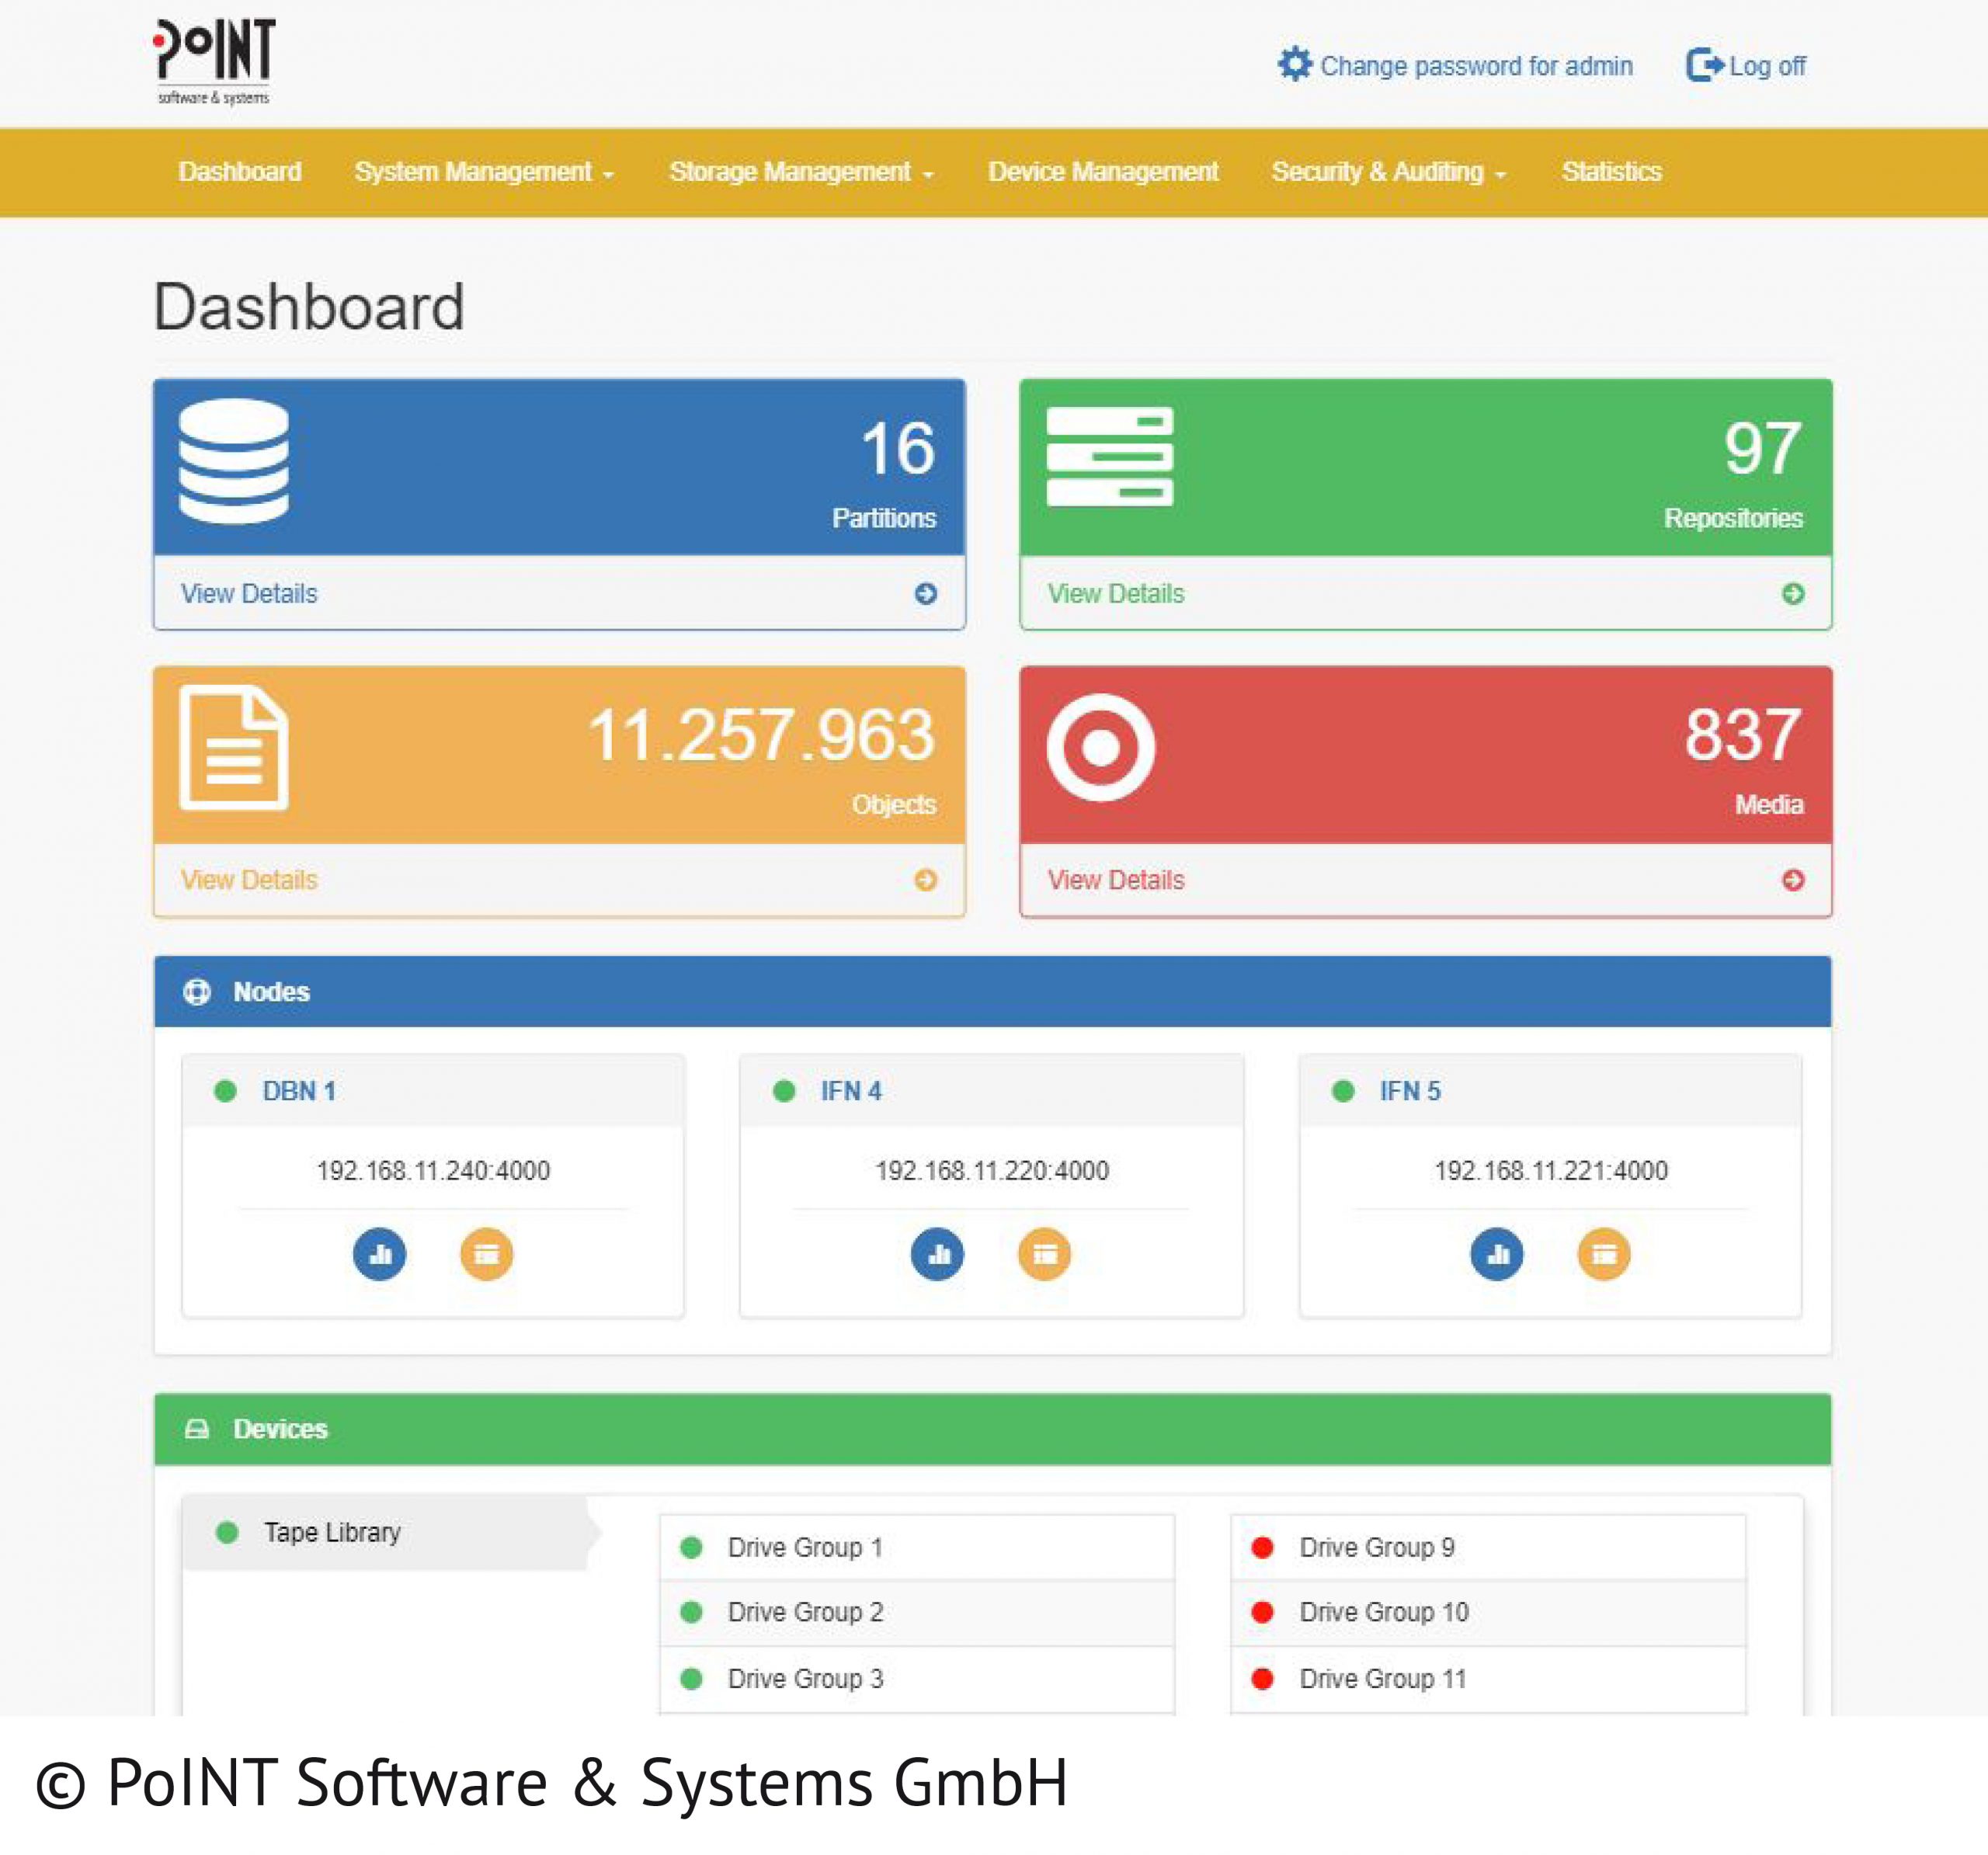Open the Device Management section

(1102, 171)
